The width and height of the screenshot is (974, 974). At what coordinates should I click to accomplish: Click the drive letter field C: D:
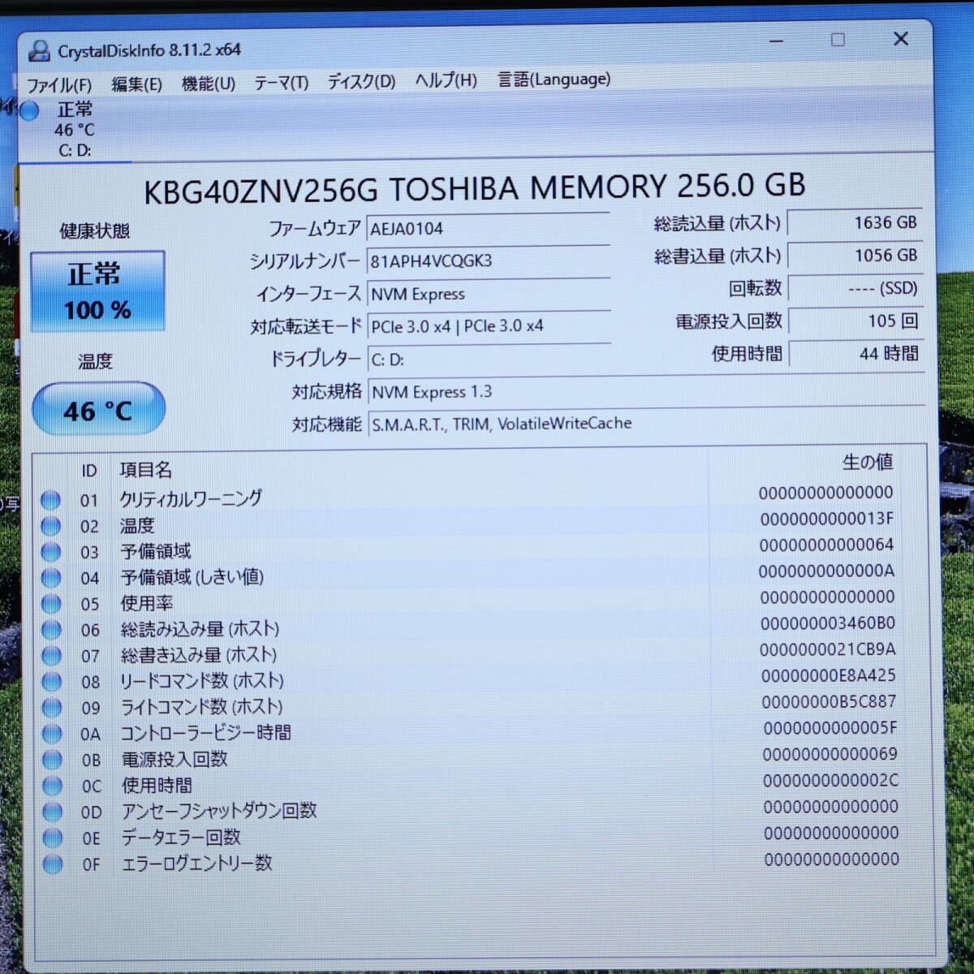[489, 358]
